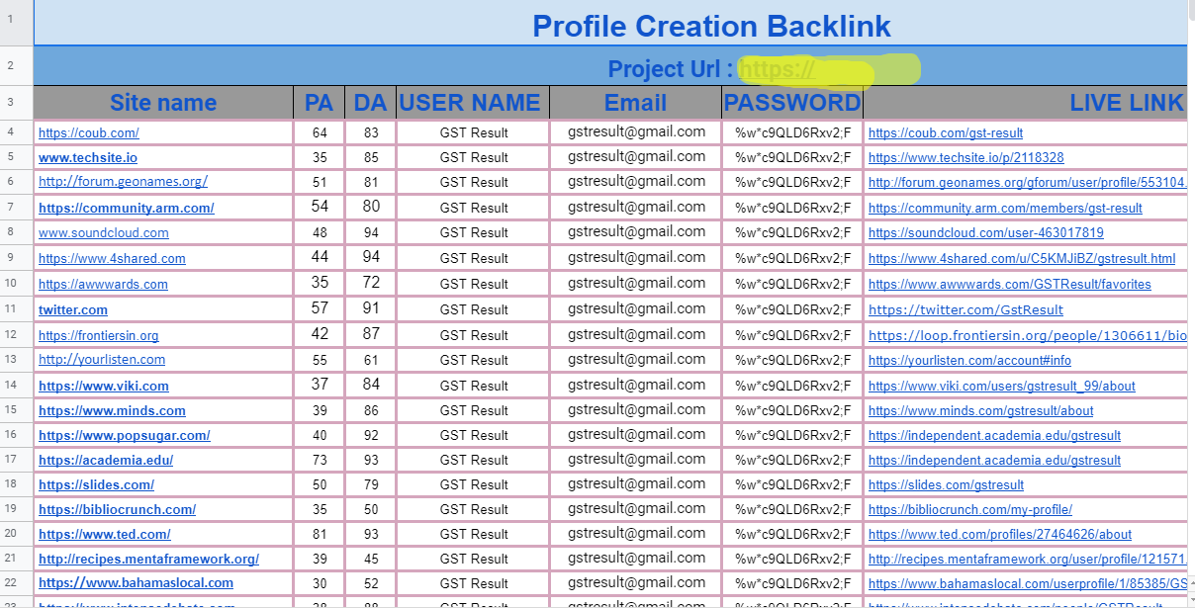Image resolution: width=1195 pixels, height=608 pixels.
Task: Select row 4 by clicking its row number
Action: tap(15, 131)
